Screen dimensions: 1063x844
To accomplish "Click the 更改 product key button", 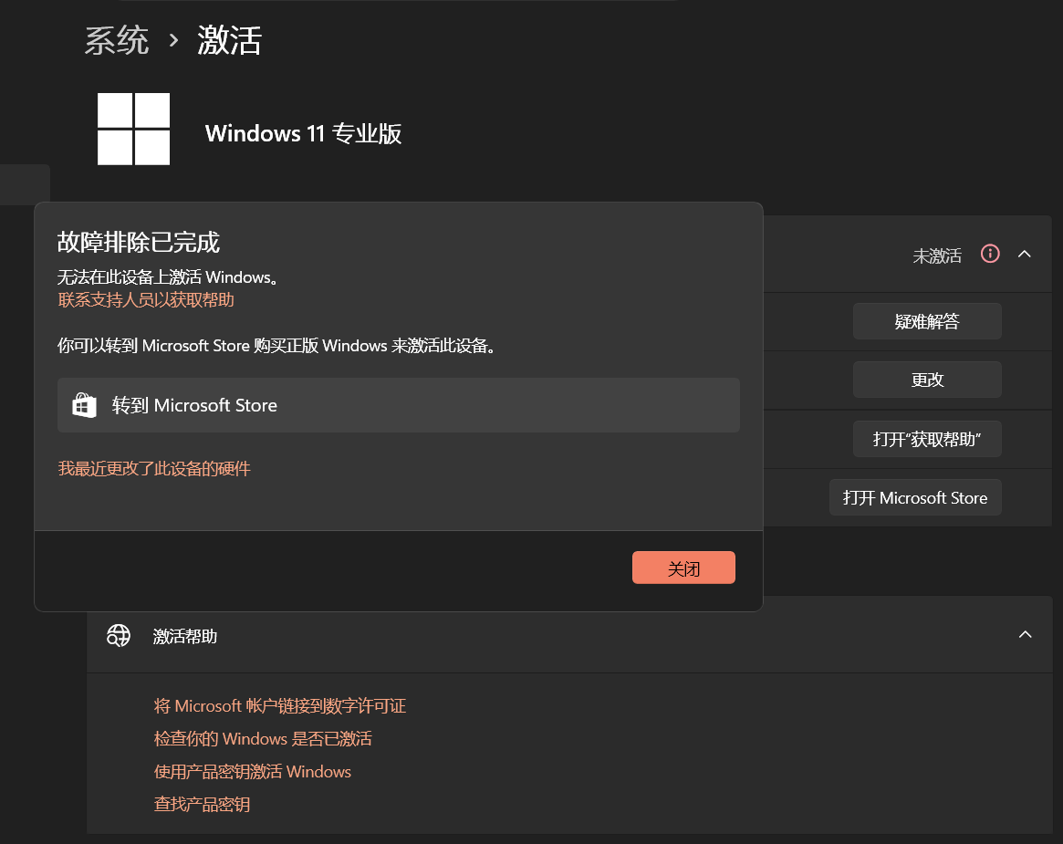I will tap(927, 380).
